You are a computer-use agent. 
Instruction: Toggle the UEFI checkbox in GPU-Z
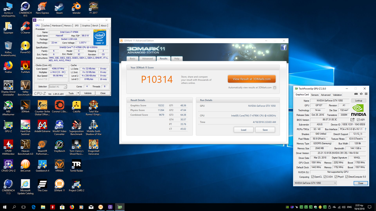358,120
